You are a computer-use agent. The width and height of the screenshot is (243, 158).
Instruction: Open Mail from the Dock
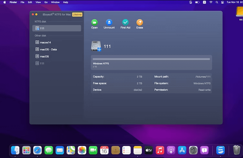[x=60, y=150]
